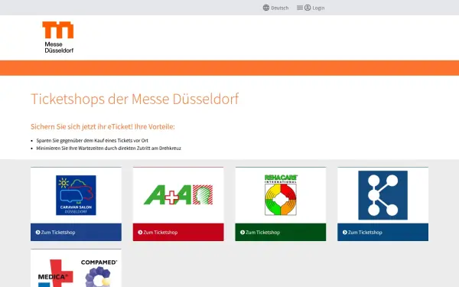Click the globe language icon
459x287 pixels.
(265, 8)
